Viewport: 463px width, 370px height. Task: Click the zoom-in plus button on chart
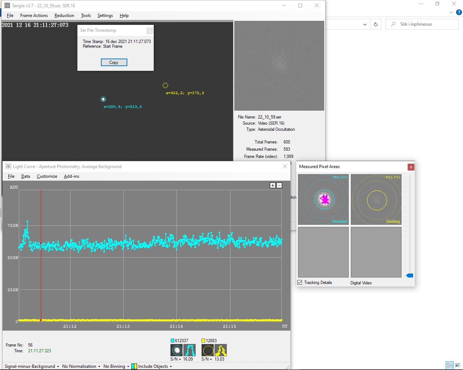click(x=273, y=185)
